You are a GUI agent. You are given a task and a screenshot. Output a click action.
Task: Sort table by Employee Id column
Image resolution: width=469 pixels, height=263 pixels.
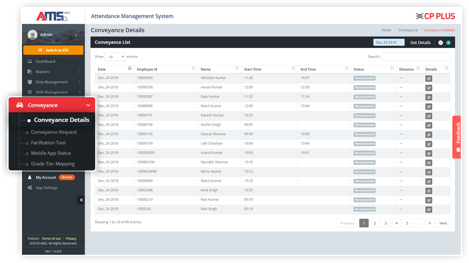[166, 69]
